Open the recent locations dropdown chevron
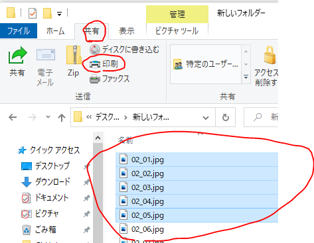The width and height of the screenshot is (314, 243). pyautogui.click(x=48, y=117)
